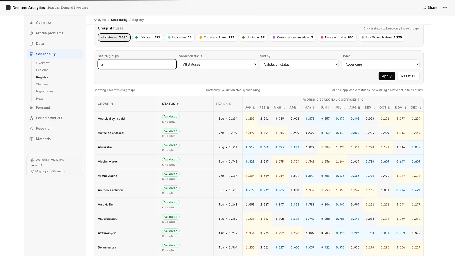455x256 pixels.
Task: Filter by Indicative status chip
Action: 180,38
